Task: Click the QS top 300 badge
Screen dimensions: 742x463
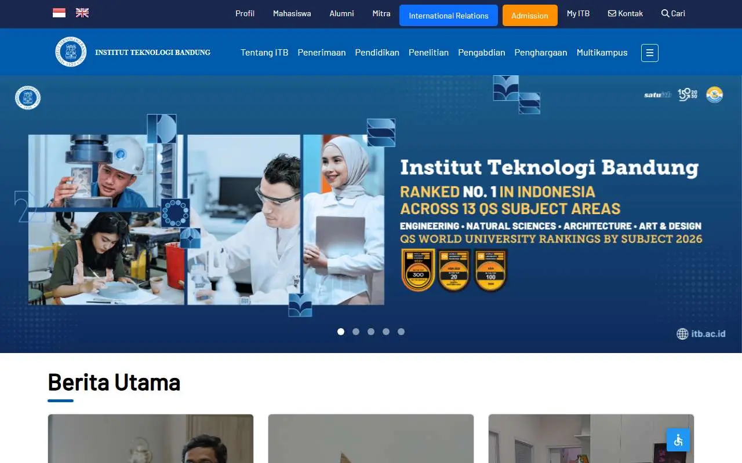Action: pos(418,270)
